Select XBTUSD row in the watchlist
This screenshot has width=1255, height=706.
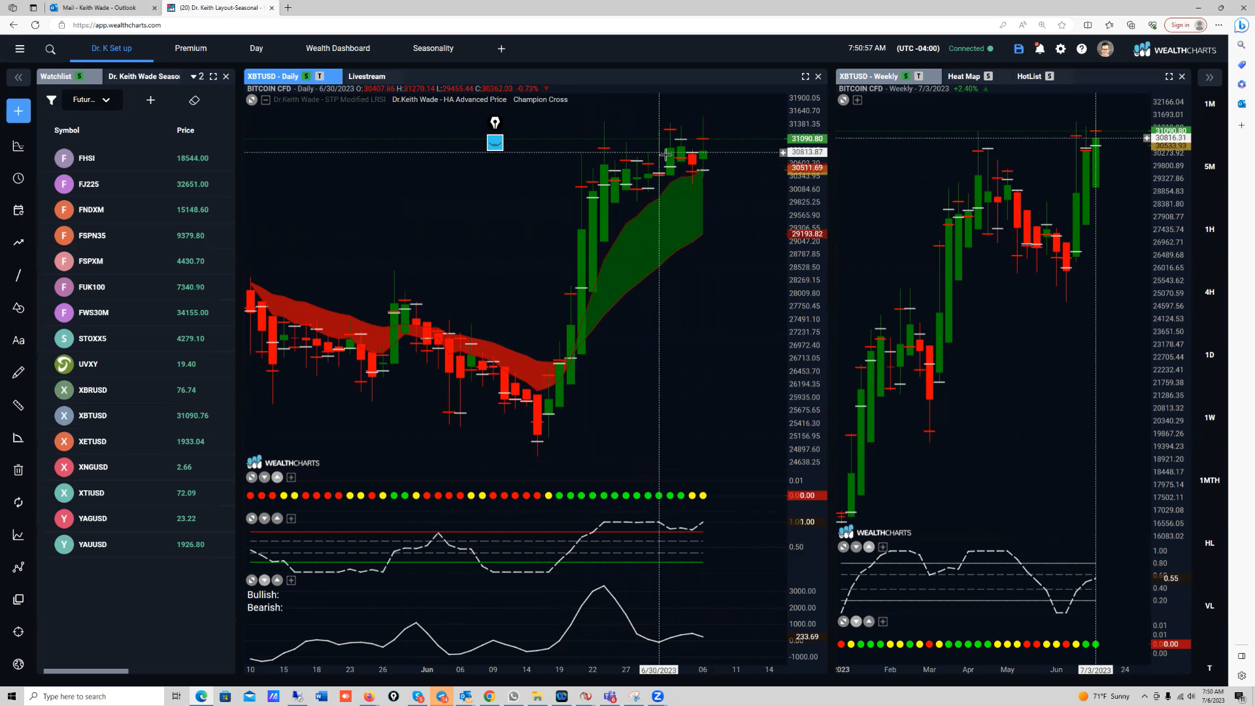tap(137, 416)
